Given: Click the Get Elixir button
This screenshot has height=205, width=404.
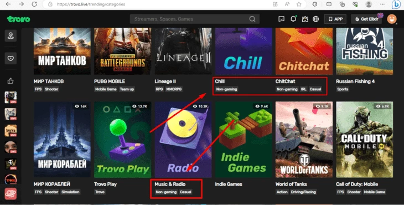Looking at the screenshot, I should tap(366, 19).
